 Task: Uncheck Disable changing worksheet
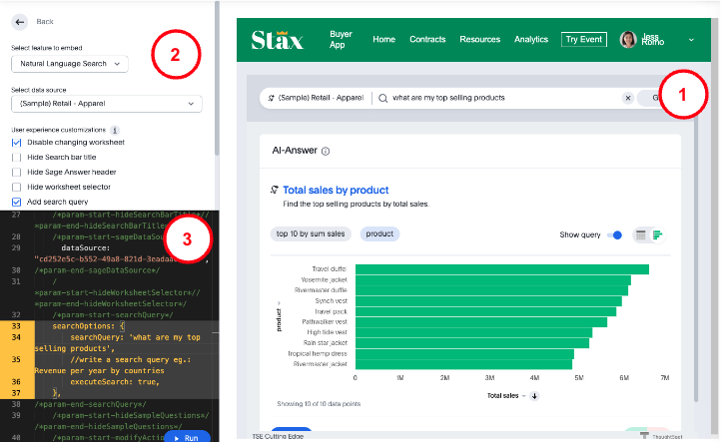click(x=17, y=143)
